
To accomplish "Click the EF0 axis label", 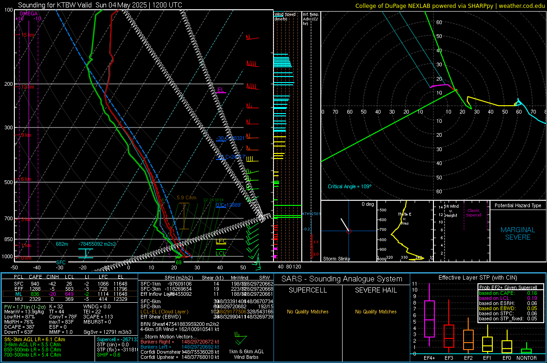I will click(507, 358).
